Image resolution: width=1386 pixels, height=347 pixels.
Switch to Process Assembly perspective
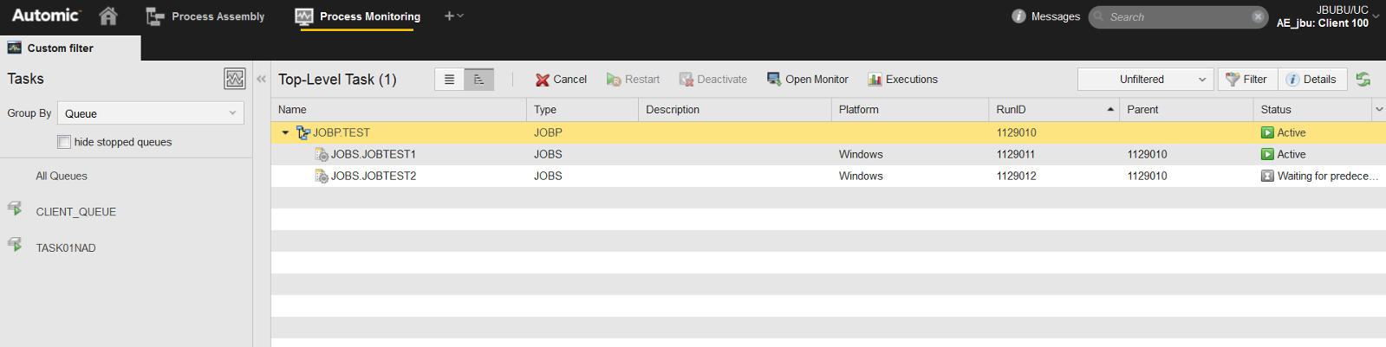coord(205,16)
